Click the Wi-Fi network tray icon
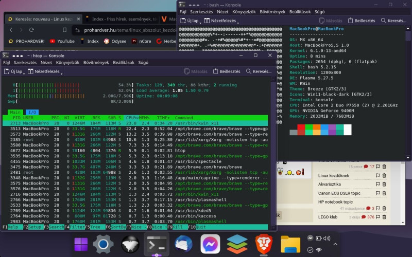 [319, 250]
